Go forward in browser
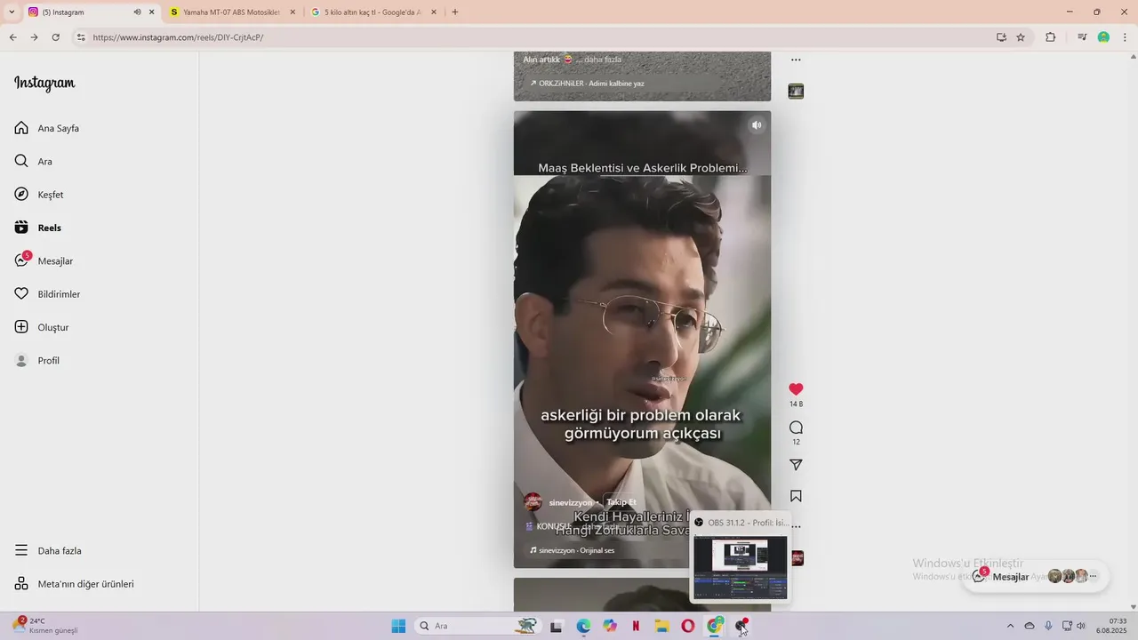Viewport: 1138px width, 640px height. [34, 37]
